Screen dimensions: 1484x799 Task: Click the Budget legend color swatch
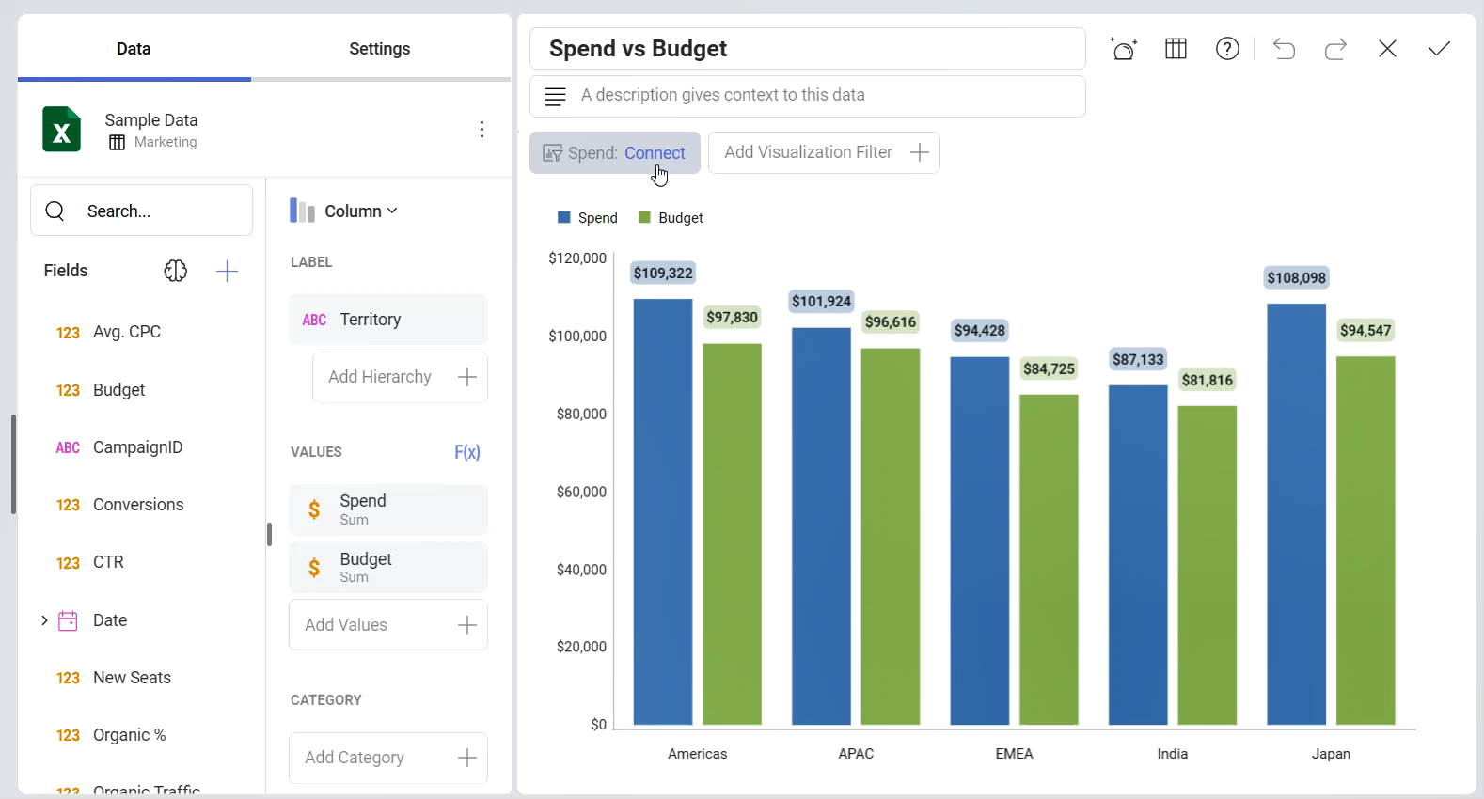click(x=644, y=217)
